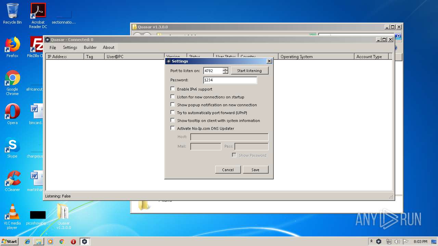
Task: Launch Firefox desktop shortcut
Action: (12, 47)
